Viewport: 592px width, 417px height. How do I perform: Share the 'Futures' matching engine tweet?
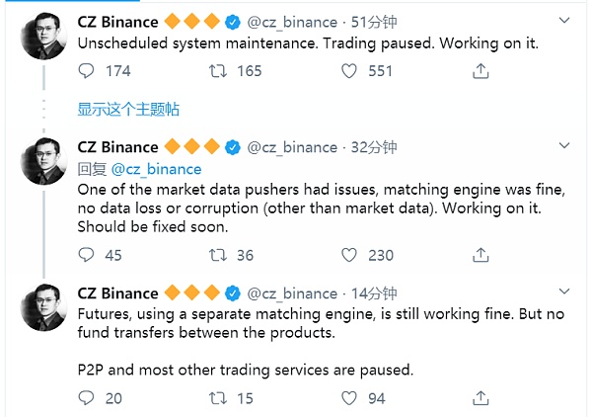[x=481, y=398]
